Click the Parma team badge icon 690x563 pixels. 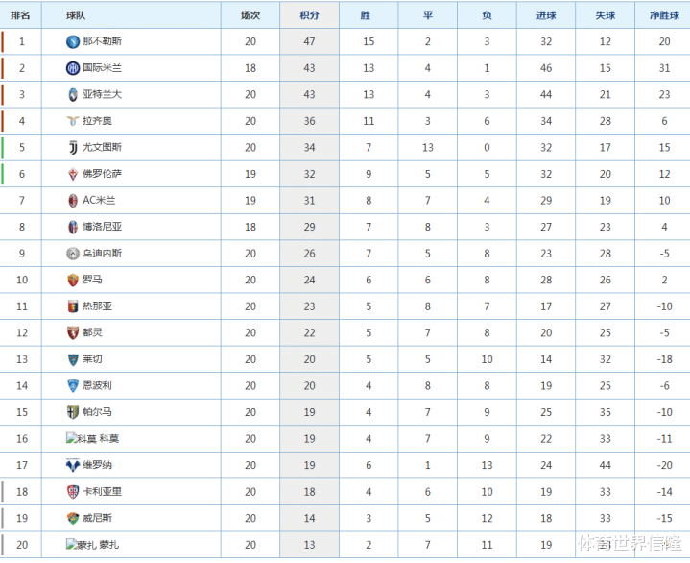click(x=73, y=412)
